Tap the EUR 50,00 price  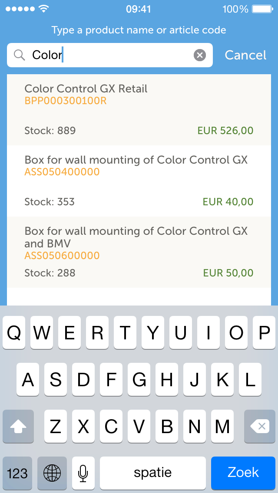pyautogui.click(x=228, y=273)
